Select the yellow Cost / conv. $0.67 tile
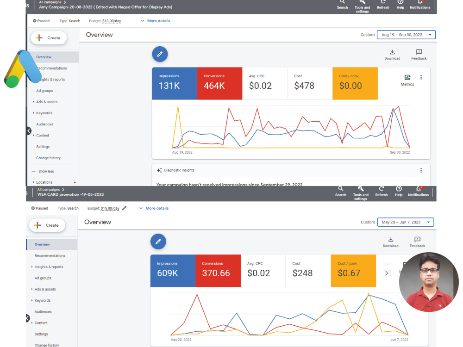Screen dimensions: 463x347 pos(353,271)
